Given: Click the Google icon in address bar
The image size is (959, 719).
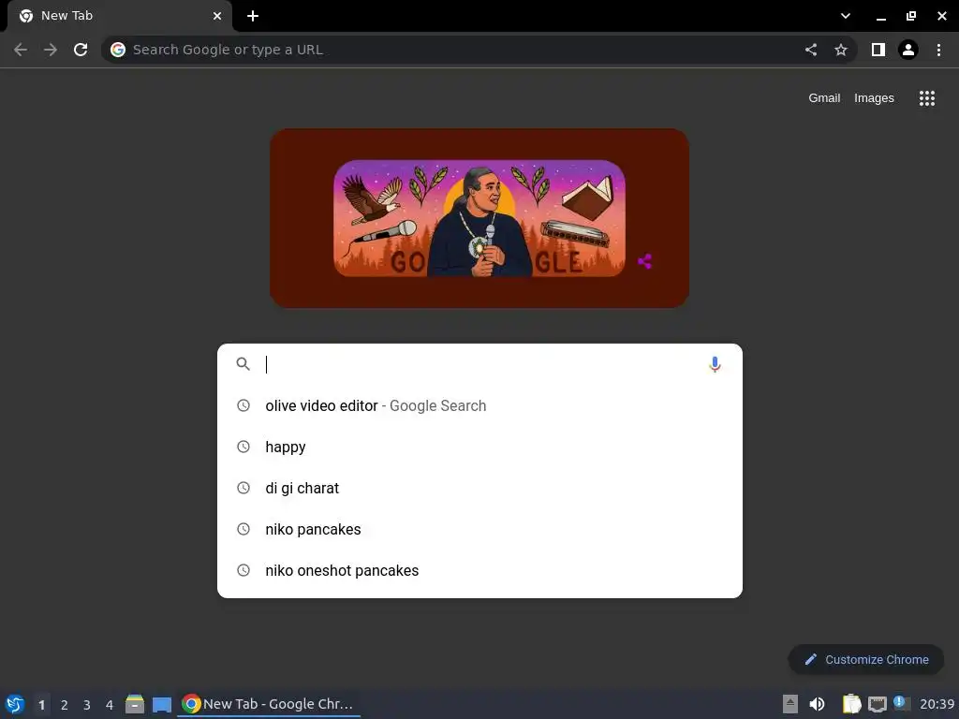Looking at the screenshot, I should (x=118, y=50).
